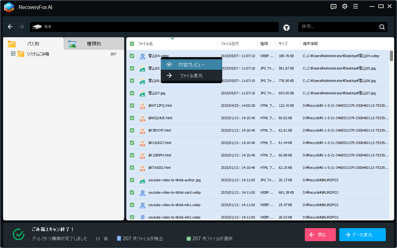Screen dimensions: 397x248
Task: Click the feedback chat bubble icon
Action: click(x=334, y=7)
